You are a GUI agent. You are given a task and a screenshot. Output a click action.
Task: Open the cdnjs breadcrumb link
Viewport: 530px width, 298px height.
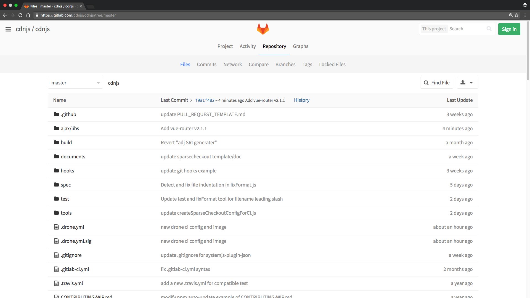114,83
